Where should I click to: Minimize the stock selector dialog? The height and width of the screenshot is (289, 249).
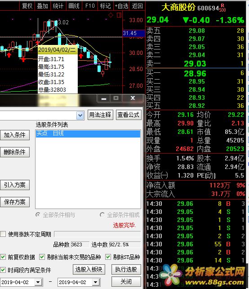click(103, 98)
